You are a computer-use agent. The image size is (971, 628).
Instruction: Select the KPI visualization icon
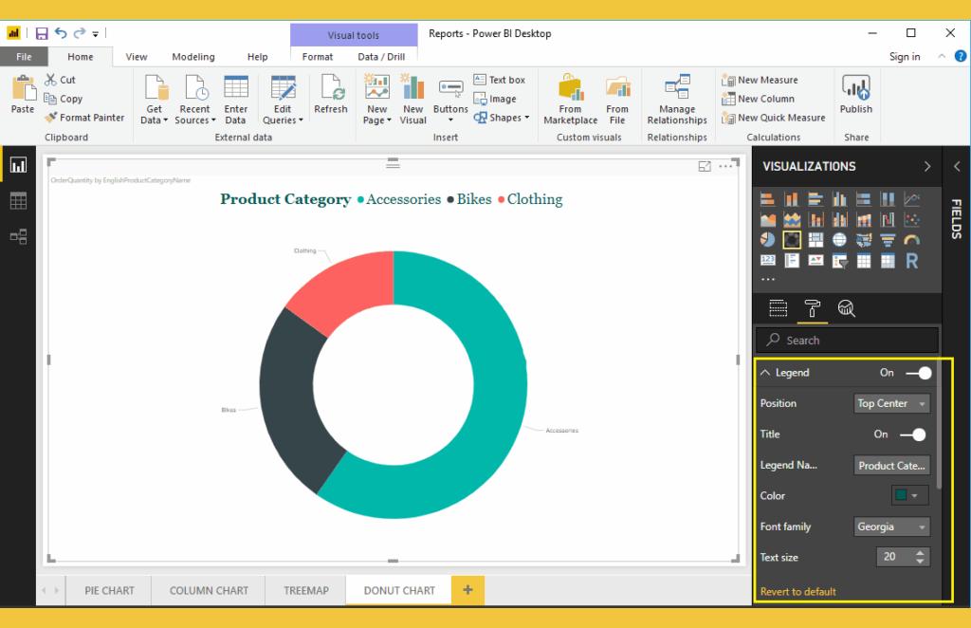tap(815, 260)
